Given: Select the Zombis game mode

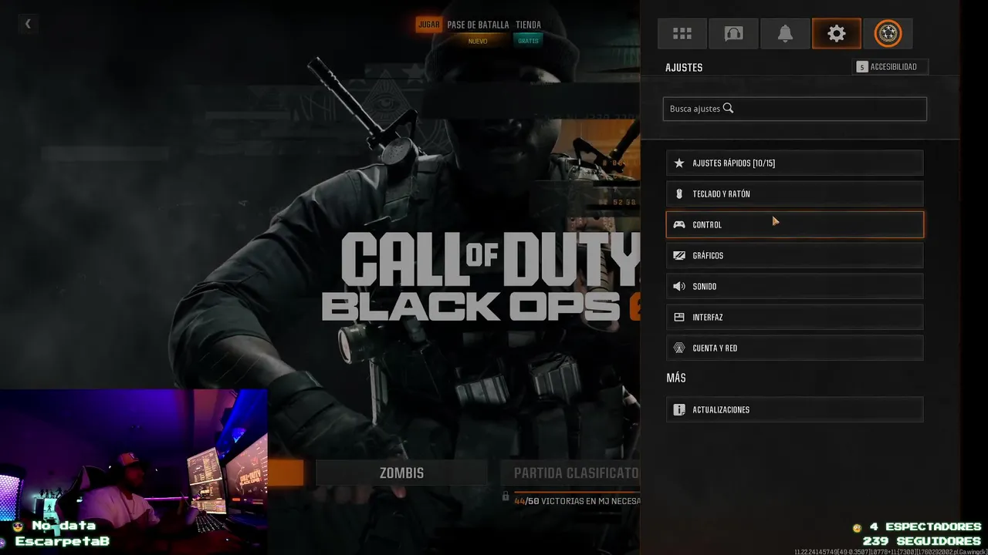Looking at the screenshot, I should pos(401,473).
